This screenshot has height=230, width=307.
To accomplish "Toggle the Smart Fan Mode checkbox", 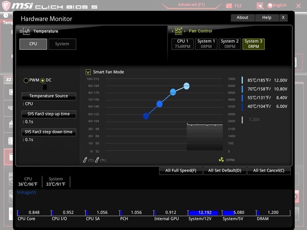I will coord(88,72).
